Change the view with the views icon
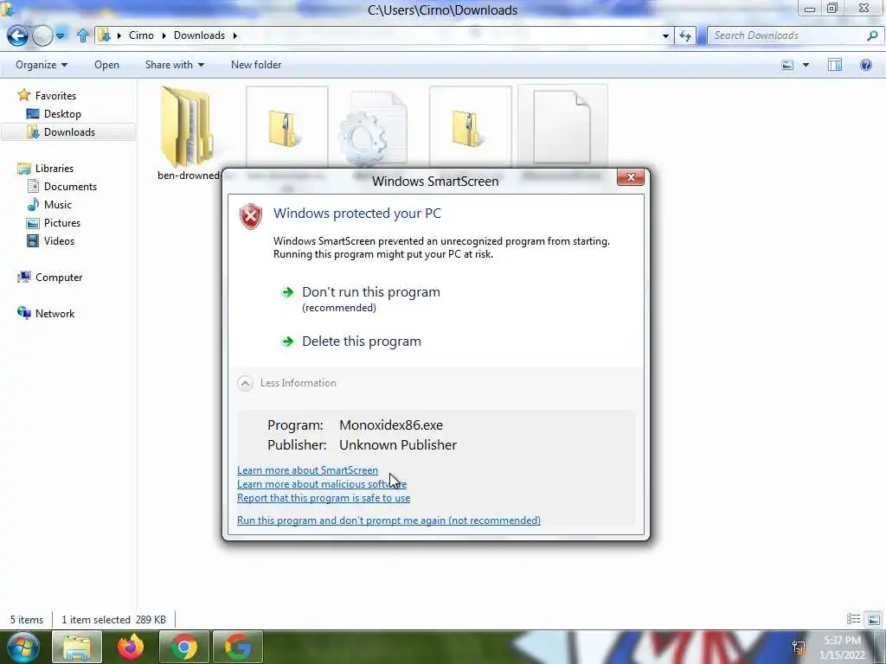The image size is (886, 664). pyautogui.click(x=787, y=65)
